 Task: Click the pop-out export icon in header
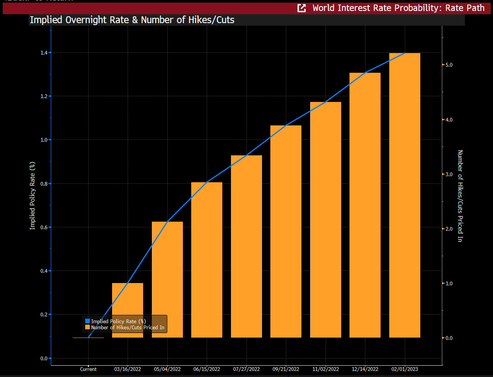301,8
